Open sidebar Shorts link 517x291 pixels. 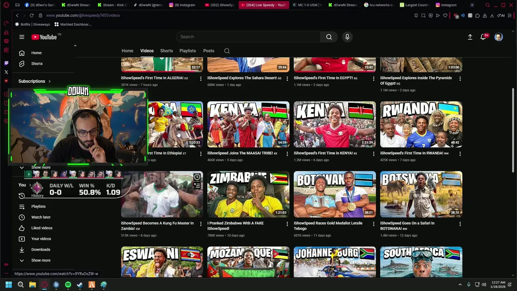[x=36, y=64]
